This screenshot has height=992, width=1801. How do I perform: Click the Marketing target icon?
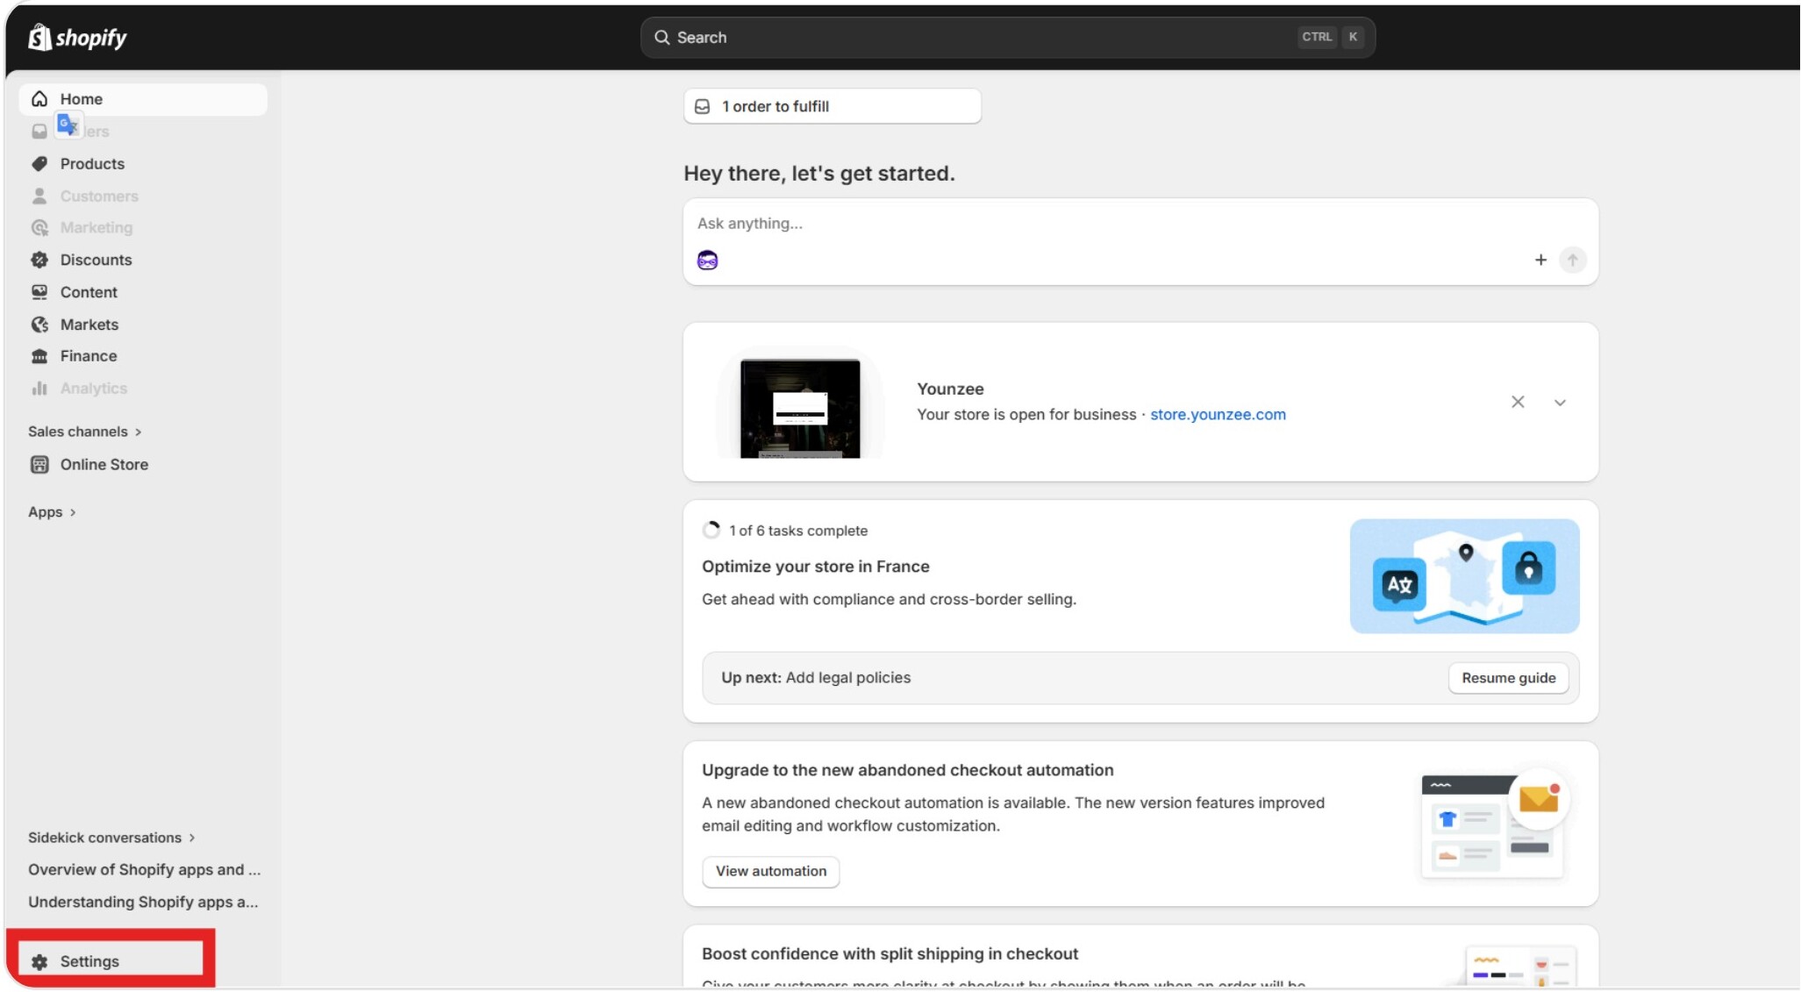point(39,228)
